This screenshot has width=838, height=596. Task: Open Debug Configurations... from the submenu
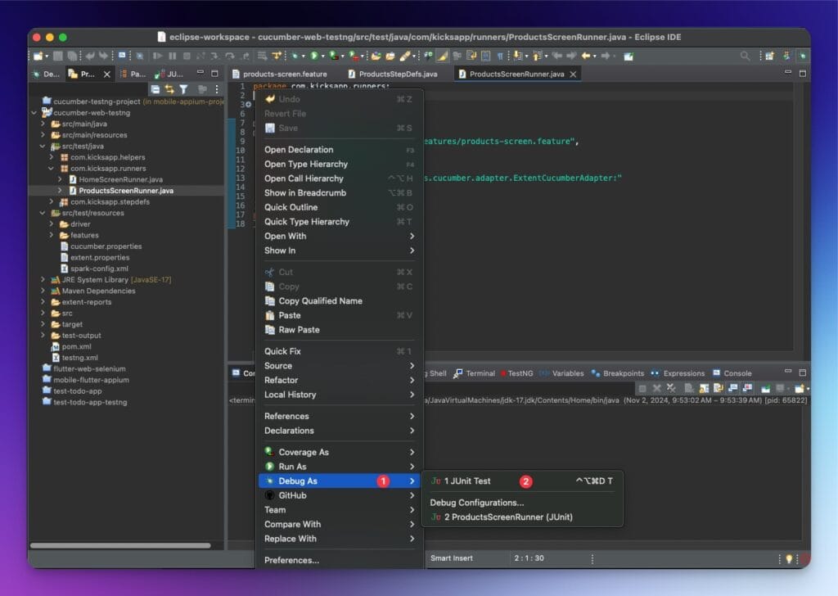click(521, 503)
